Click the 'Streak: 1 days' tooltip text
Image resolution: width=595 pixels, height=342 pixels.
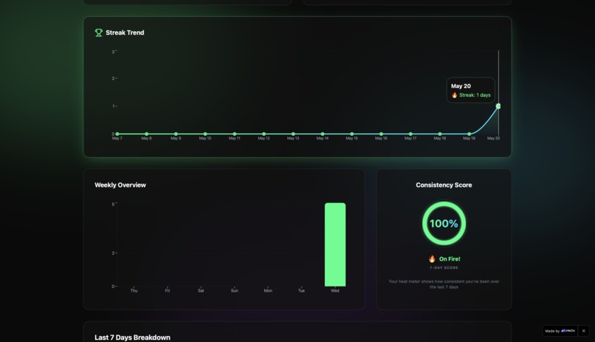(475, 95)
